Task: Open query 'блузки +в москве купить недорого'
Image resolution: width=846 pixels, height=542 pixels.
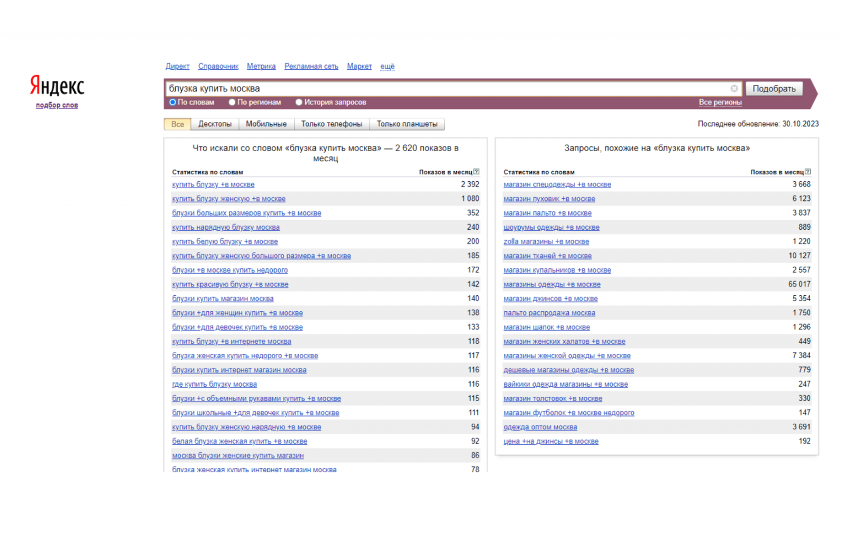Action: pos(230,270)
